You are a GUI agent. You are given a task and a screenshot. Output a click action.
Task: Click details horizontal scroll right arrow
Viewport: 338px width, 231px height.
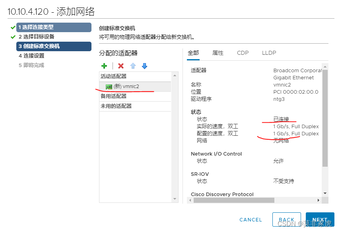pos(319,200)
